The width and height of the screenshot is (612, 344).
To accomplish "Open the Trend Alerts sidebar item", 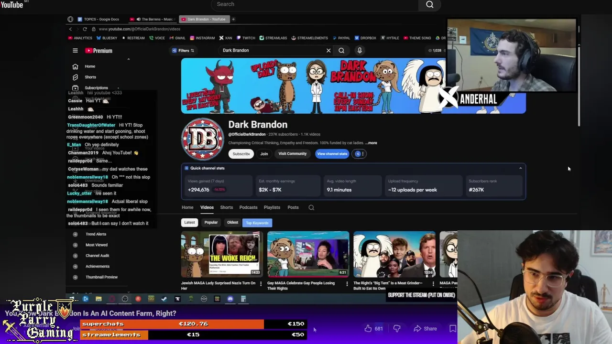I will tap(96, 234).
